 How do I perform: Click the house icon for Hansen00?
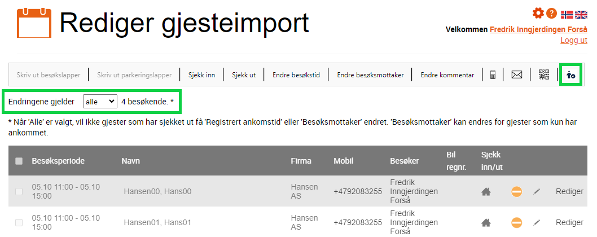pos(486,192)
